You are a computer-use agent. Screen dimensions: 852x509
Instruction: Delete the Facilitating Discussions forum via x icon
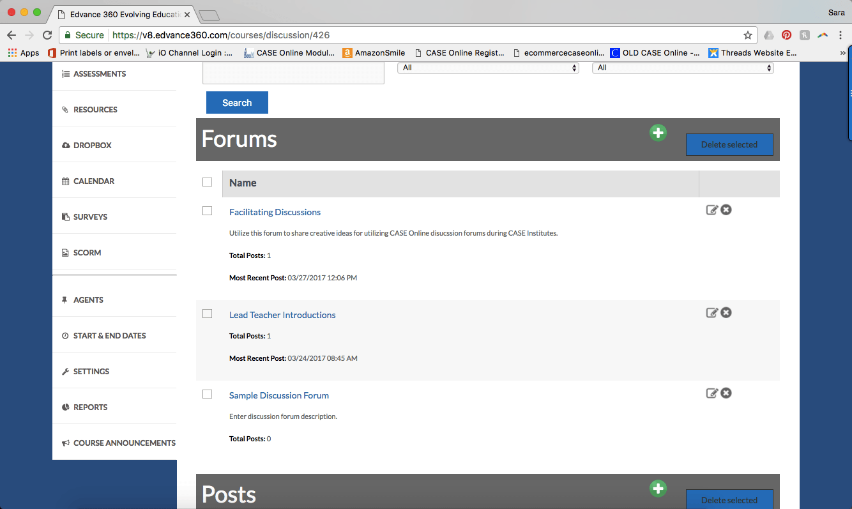click(x=726, y=210)
